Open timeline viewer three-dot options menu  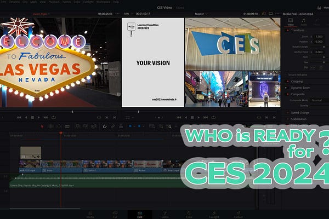click(x=277, y=14)
